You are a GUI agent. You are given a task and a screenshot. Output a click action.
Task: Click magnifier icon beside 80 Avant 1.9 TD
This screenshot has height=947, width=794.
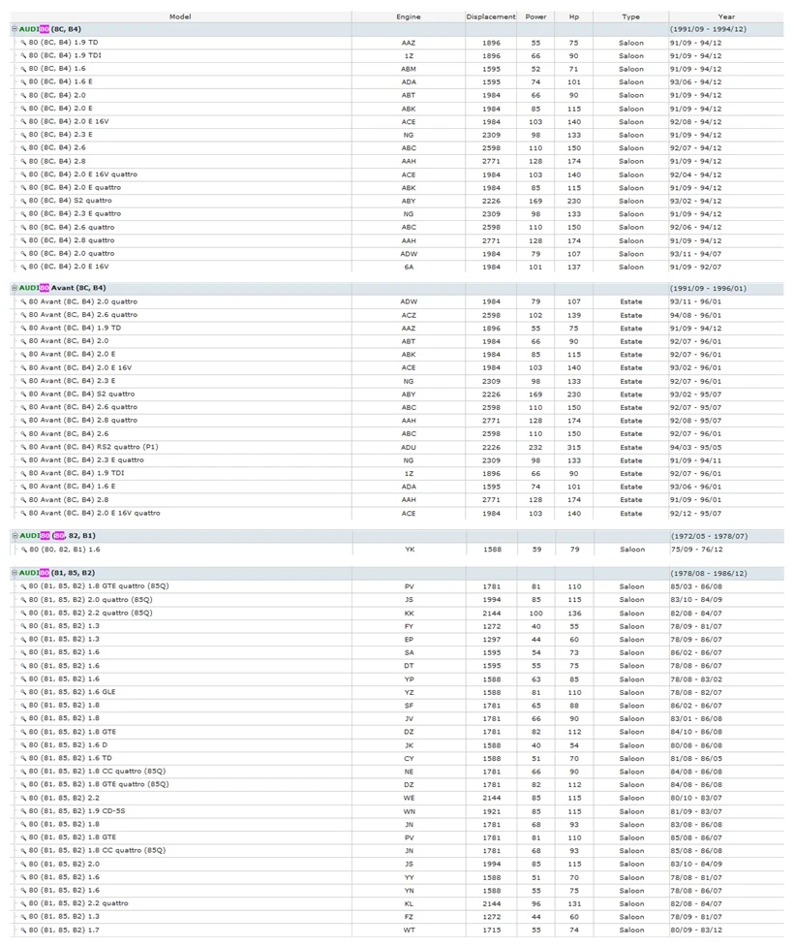[23, 329]
